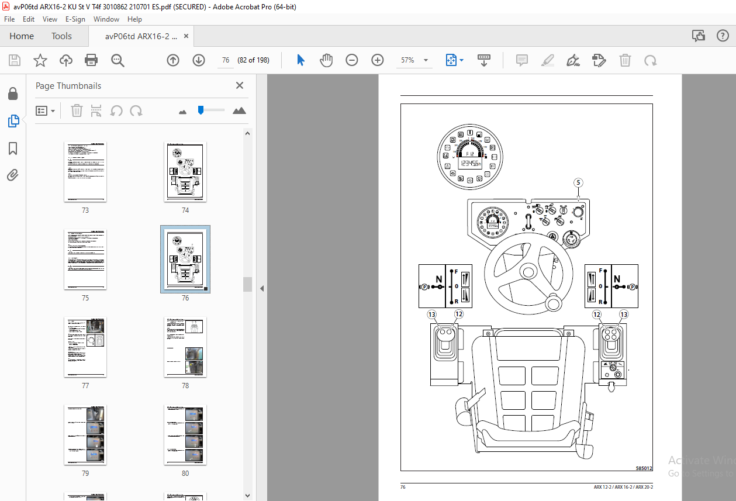736x501 pixels.
Task: Select the Highlight text pen tool
Action: 548,60
